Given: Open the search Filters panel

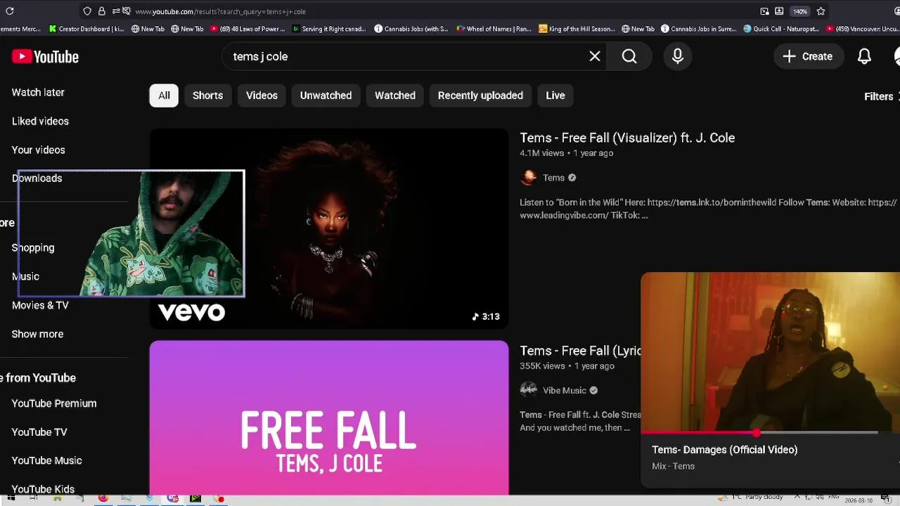Looking at the screenshot, I should 881,96.
